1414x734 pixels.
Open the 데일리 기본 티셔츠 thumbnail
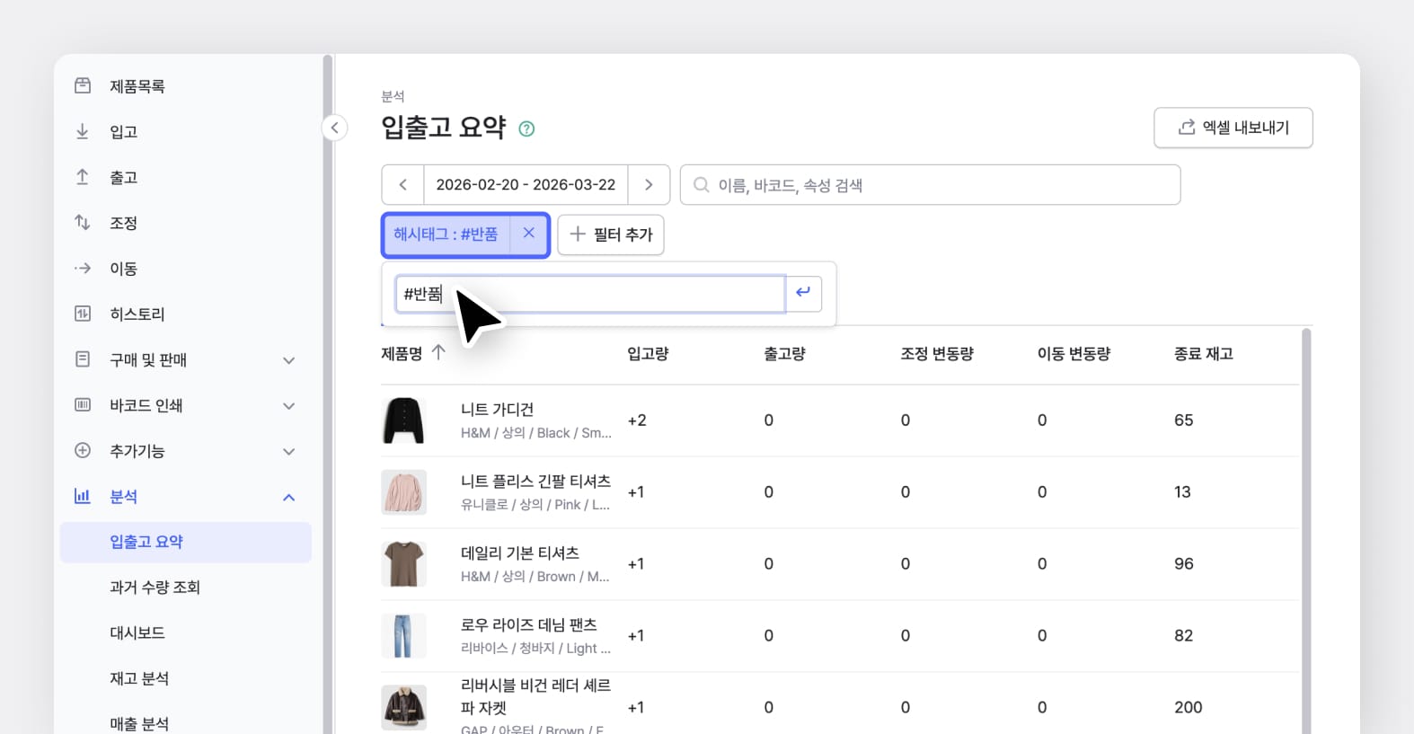coord(403,564)
